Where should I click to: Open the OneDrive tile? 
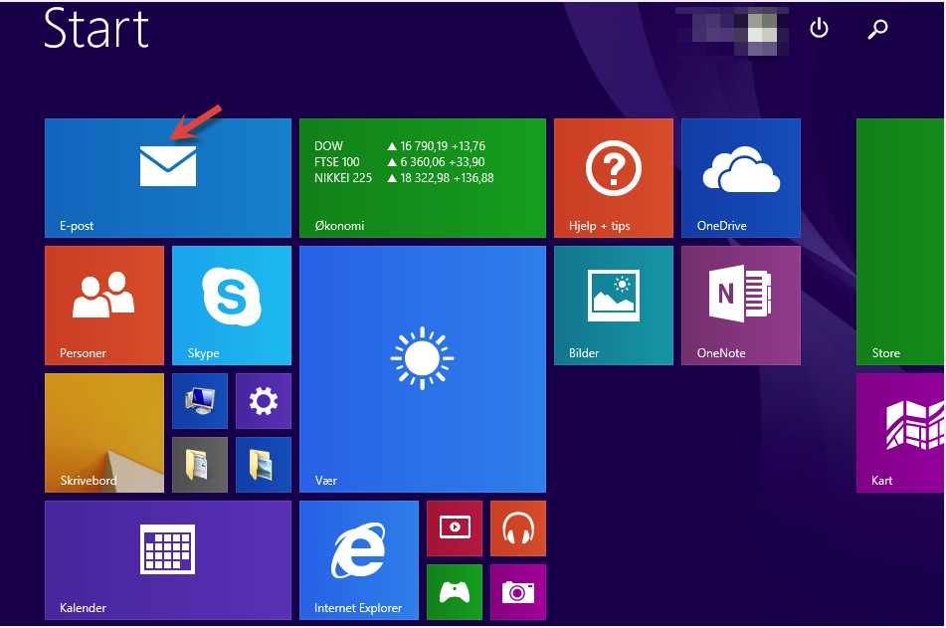point(741,178)
